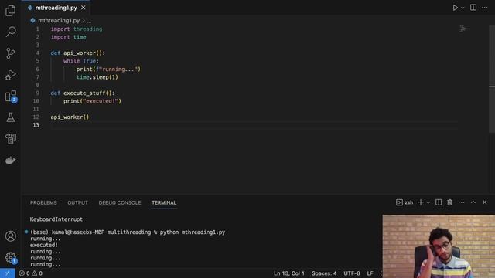Split the editor to the right
Screen dimensions: 495x278
[473, 8]
